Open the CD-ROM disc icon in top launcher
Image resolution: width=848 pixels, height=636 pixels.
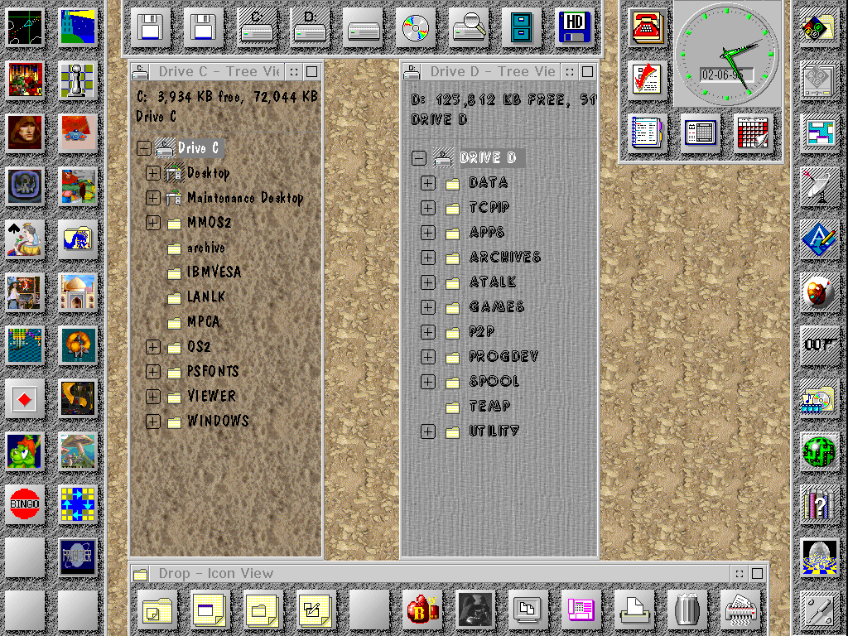415,29
